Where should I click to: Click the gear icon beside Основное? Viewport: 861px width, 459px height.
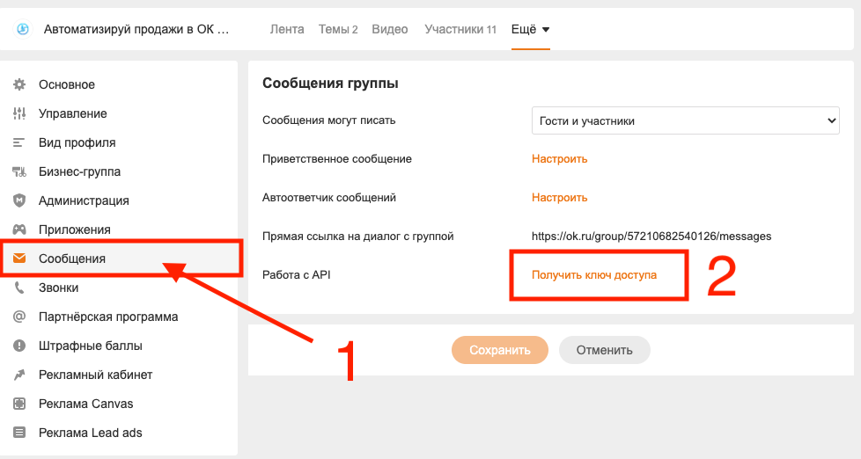pyautogui.click(x=19, y=84)
